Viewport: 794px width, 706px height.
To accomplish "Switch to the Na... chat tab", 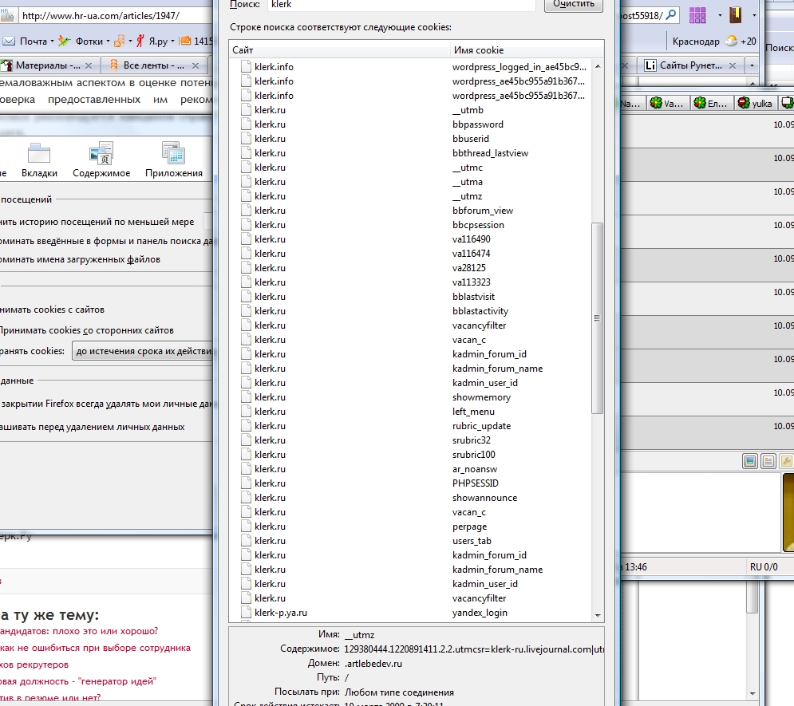I will pos(631,103).
